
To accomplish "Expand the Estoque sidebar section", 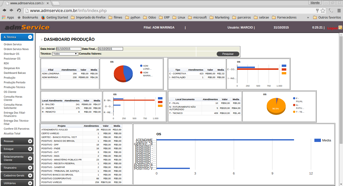I will [x=30, y=149].
